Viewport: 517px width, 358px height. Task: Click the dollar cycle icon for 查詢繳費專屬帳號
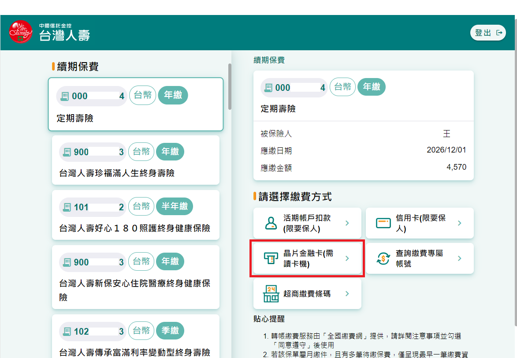point(383,258)
